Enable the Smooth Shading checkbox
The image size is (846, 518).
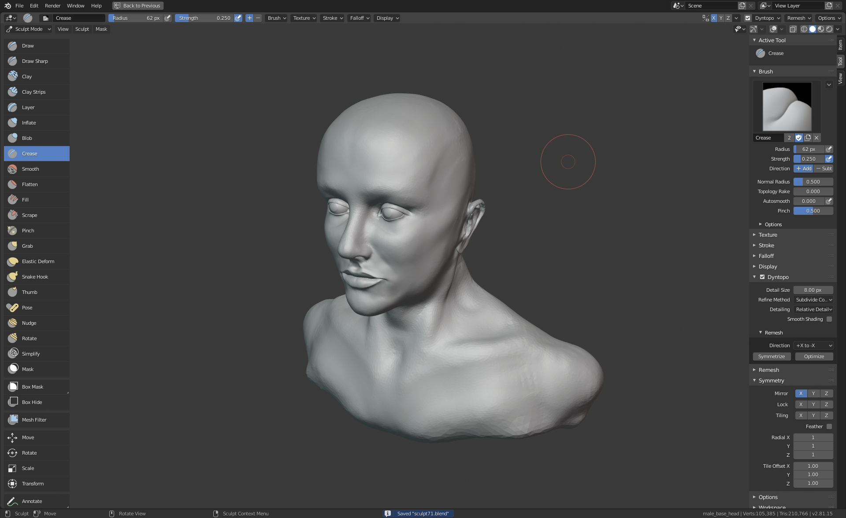(829, 319)
